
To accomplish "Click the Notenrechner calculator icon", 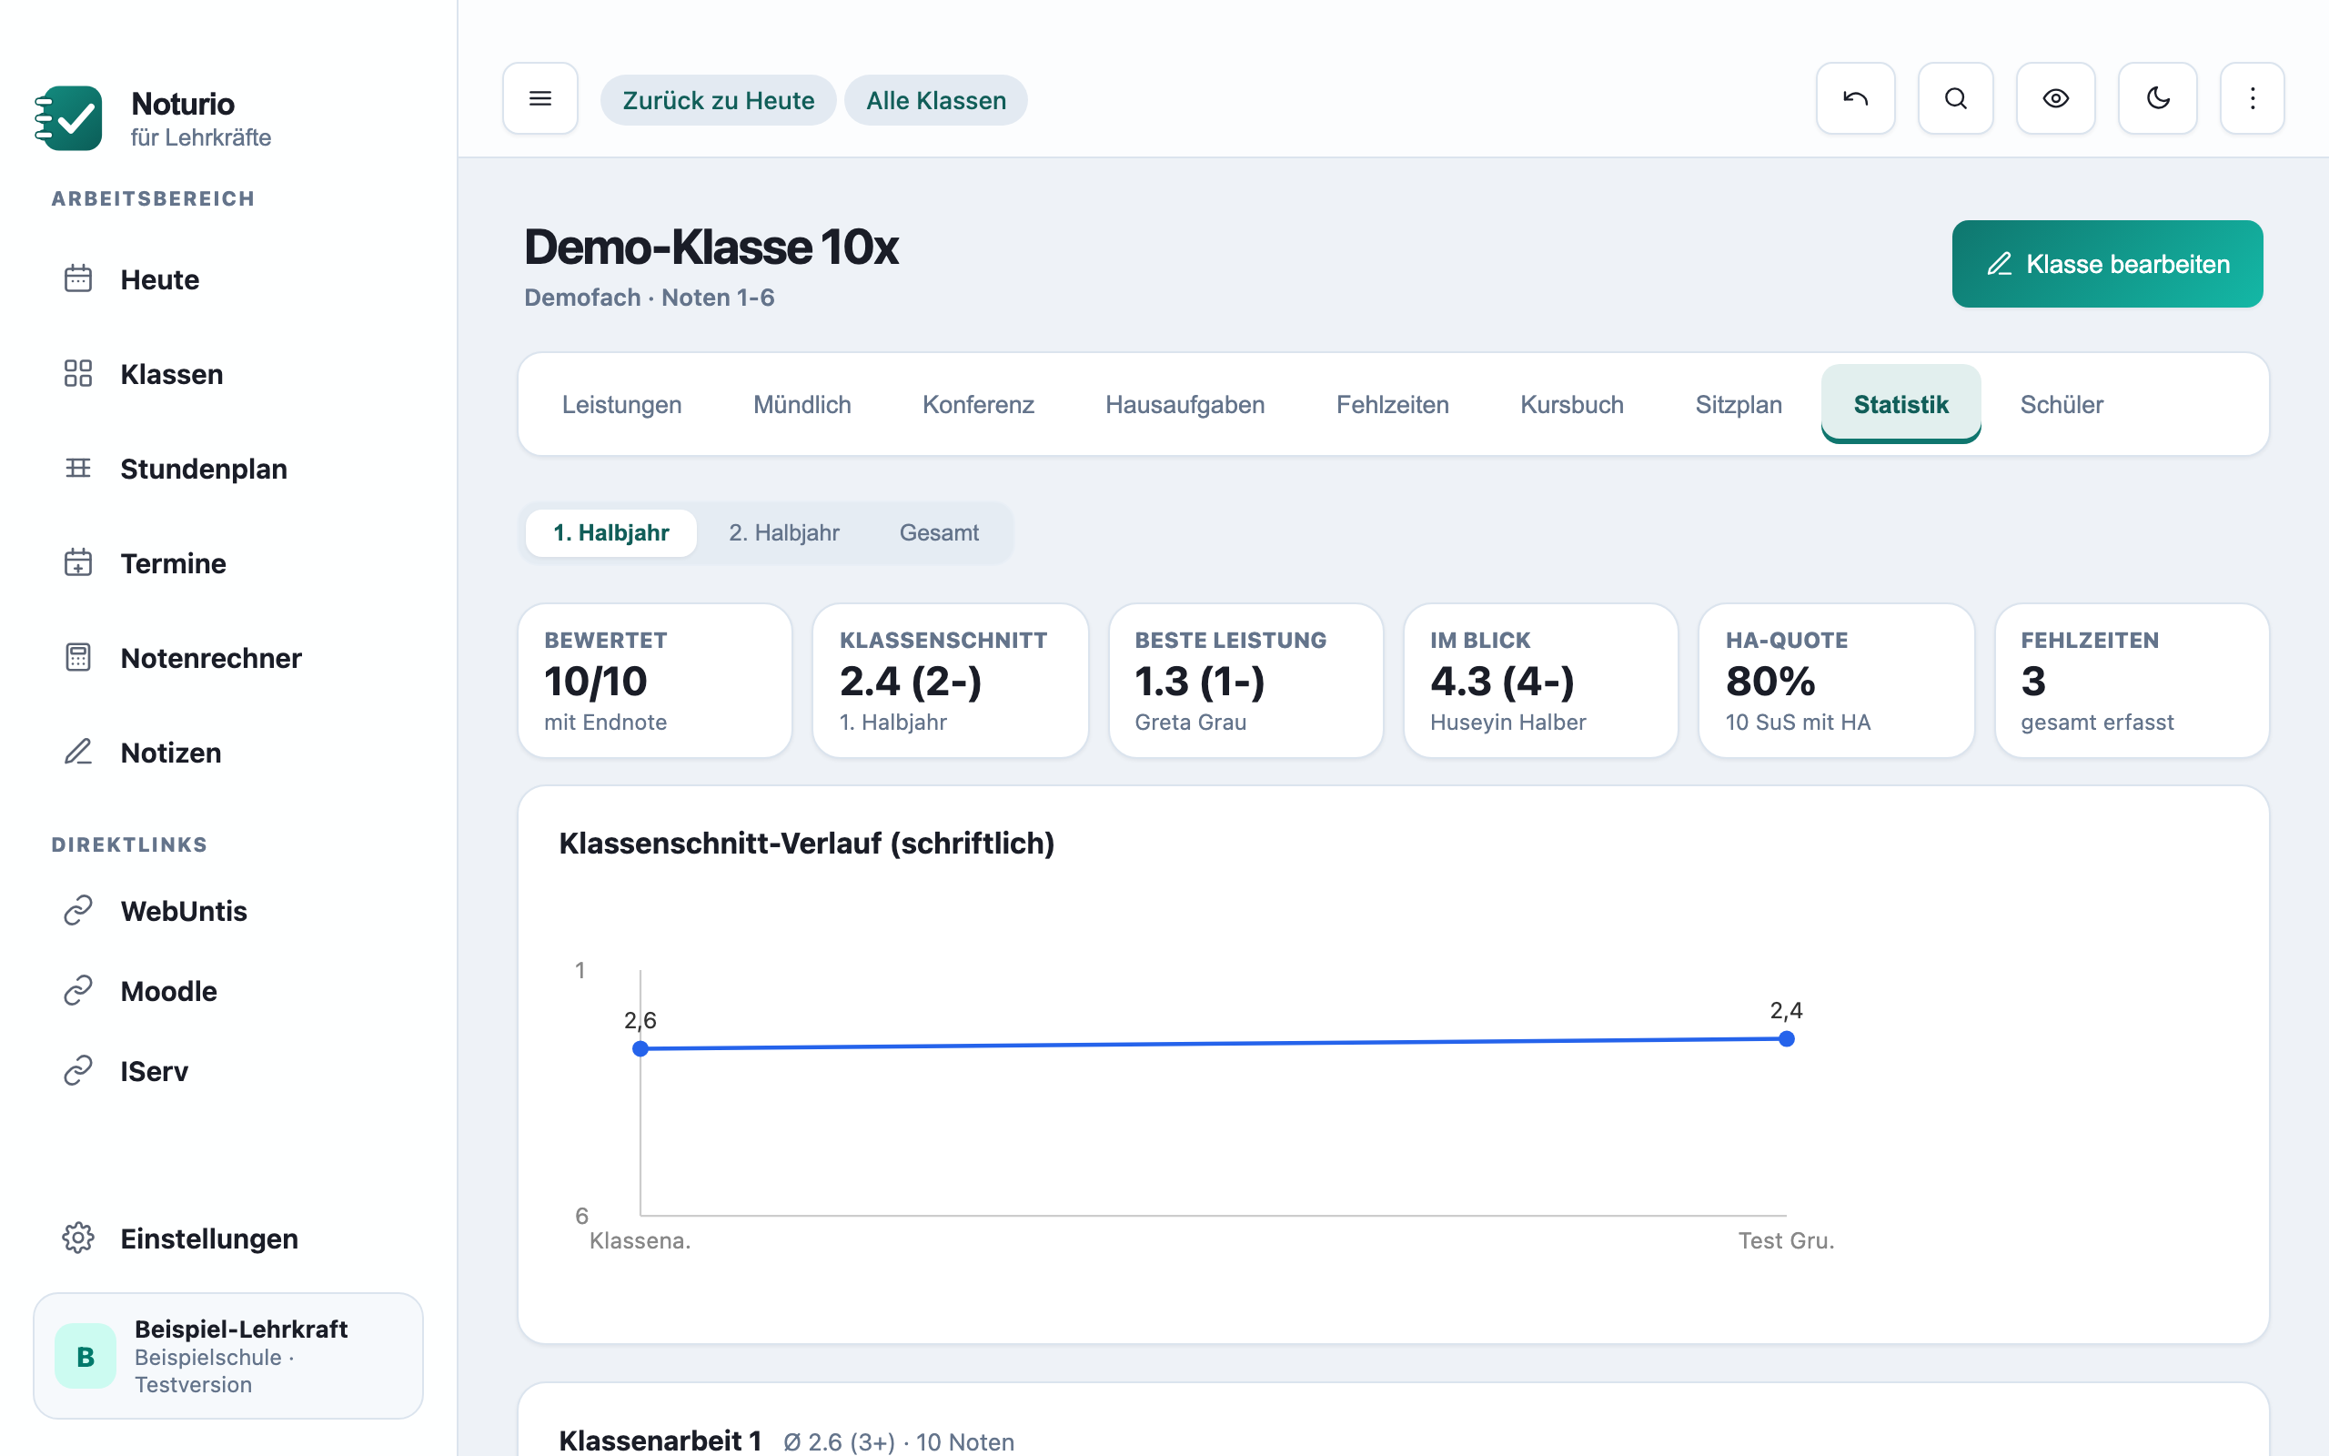I will [78, 658].
